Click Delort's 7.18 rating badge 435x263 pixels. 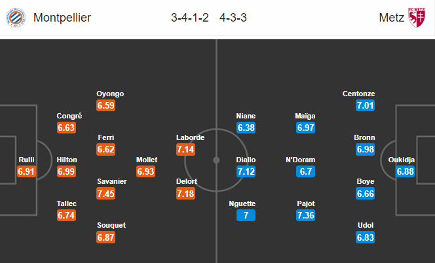185,193
